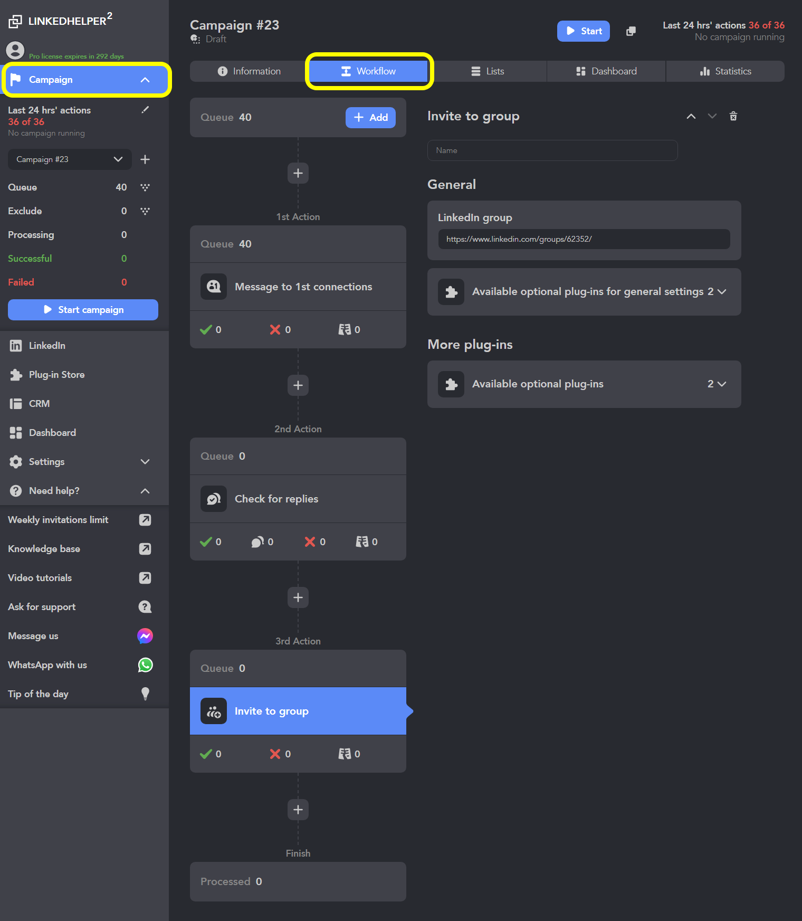Click the 1st Action Queue 40 header
This screenshot has height=921, width=802.
point(298,244)
